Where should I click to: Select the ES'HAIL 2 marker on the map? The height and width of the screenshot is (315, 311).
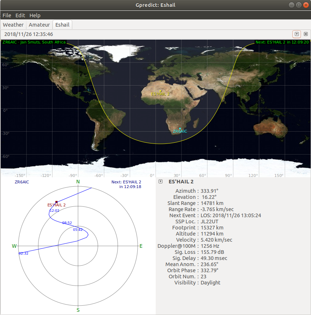160,90
